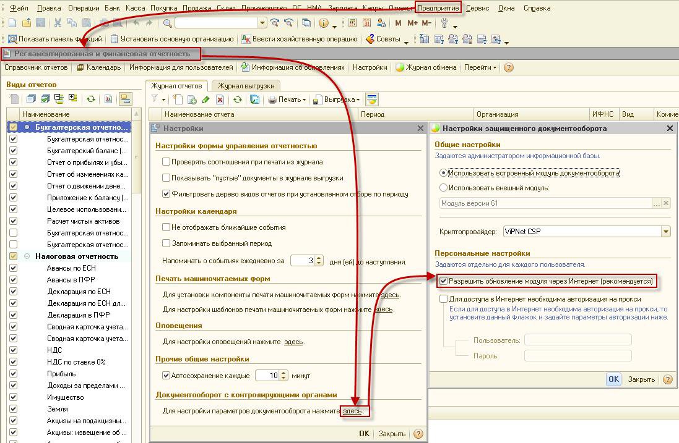
Task: Adjust autosave minutes stepper showing 10
Action: tap(283, 375)
